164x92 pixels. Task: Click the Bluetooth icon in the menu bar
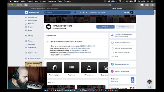(x=117, y=1)
